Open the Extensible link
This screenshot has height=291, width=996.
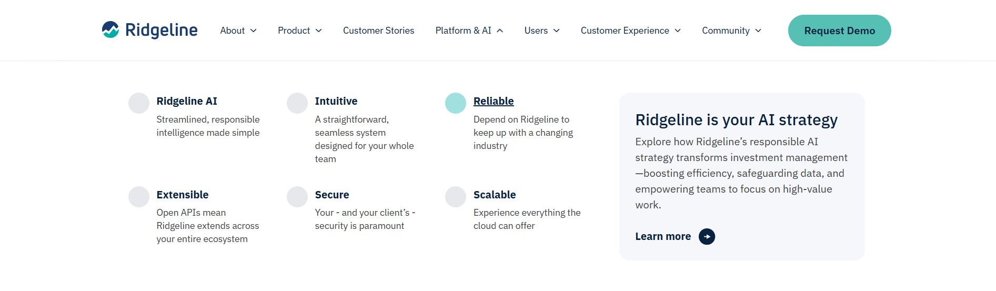[x=183, y=195]
